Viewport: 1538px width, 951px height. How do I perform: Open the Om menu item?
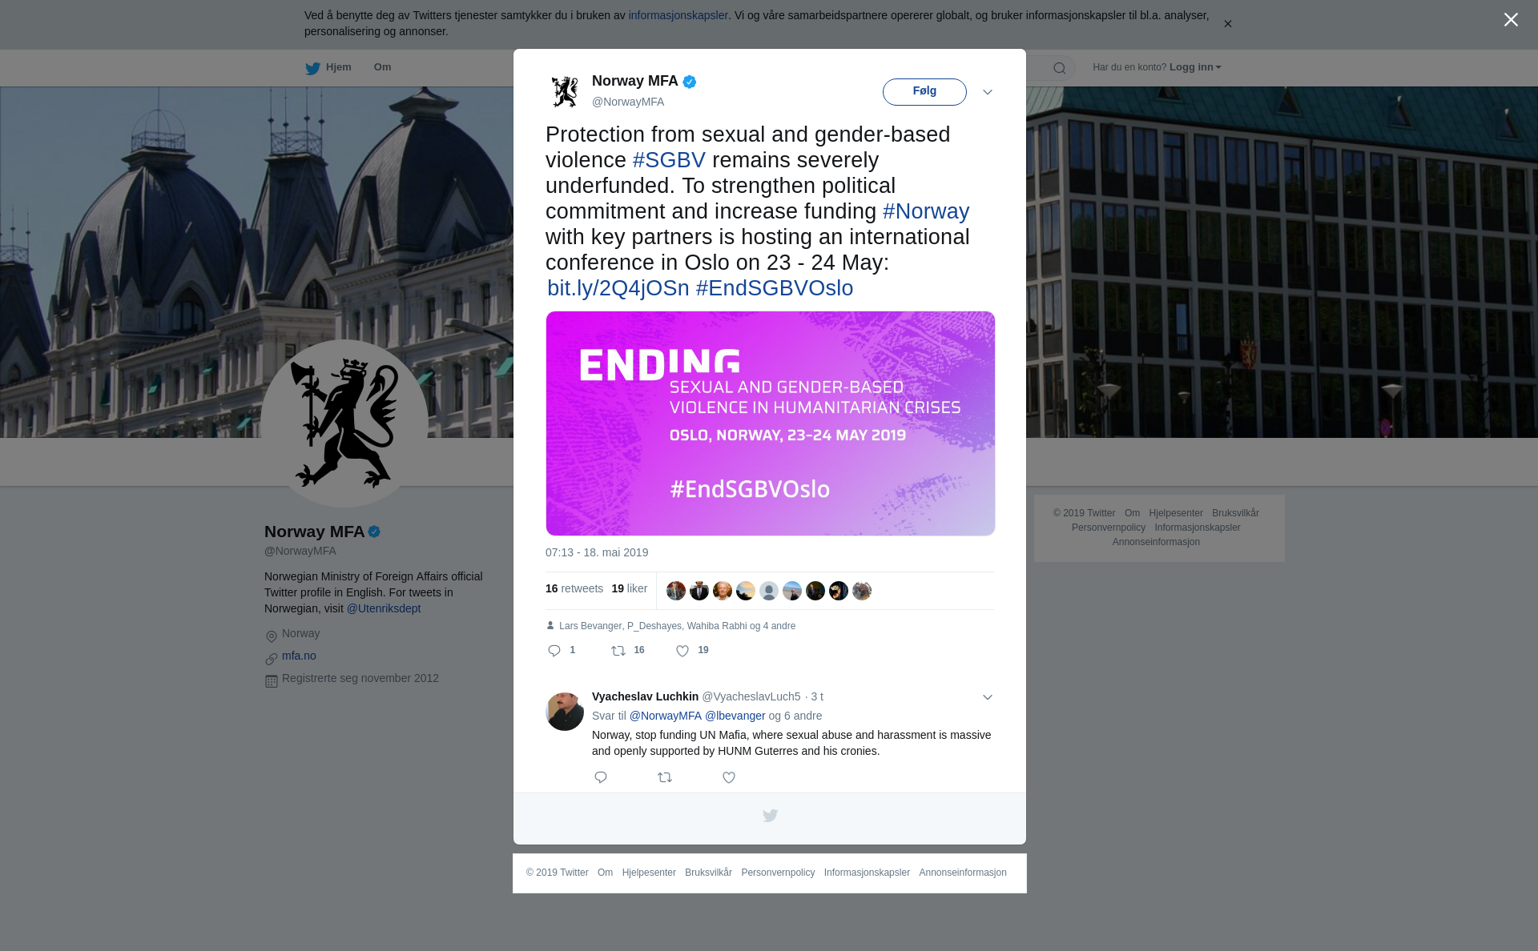pos(382,67)
